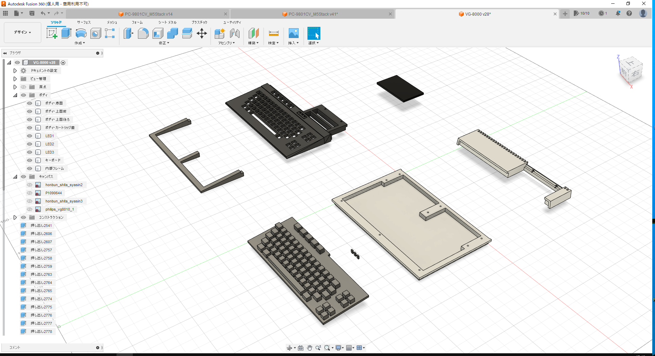Switch to the シート メタル ribbon tab
The height and width of the screenshot is (356, 655).
point(167,22)
